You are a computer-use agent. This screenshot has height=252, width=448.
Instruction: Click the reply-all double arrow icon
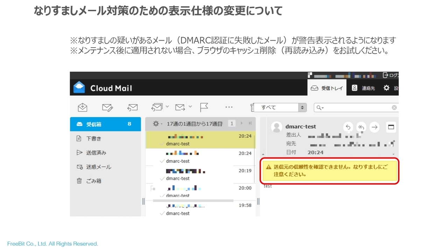[361, 127]
